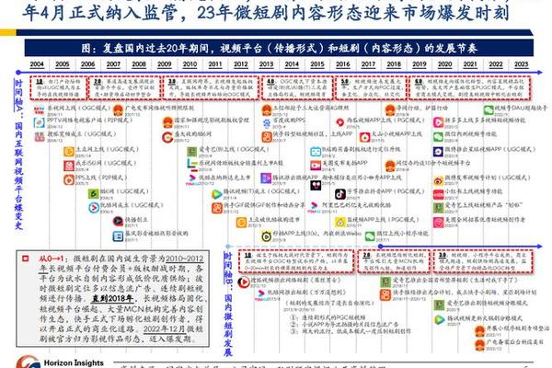Click the green 酷6网 (UGC模式) logo
Image resolution: width=552 pixels, height=368 pixels.
(94, 194)
